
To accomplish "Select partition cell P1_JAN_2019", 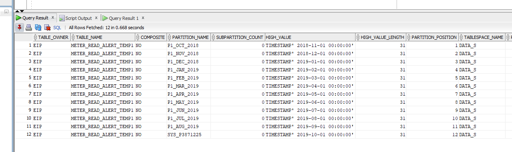I will point(189,70).
